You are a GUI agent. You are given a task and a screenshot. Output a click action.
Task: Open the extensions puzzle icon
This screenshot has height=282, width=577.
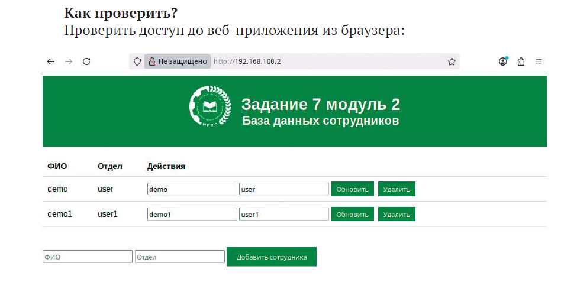(521, 61)
